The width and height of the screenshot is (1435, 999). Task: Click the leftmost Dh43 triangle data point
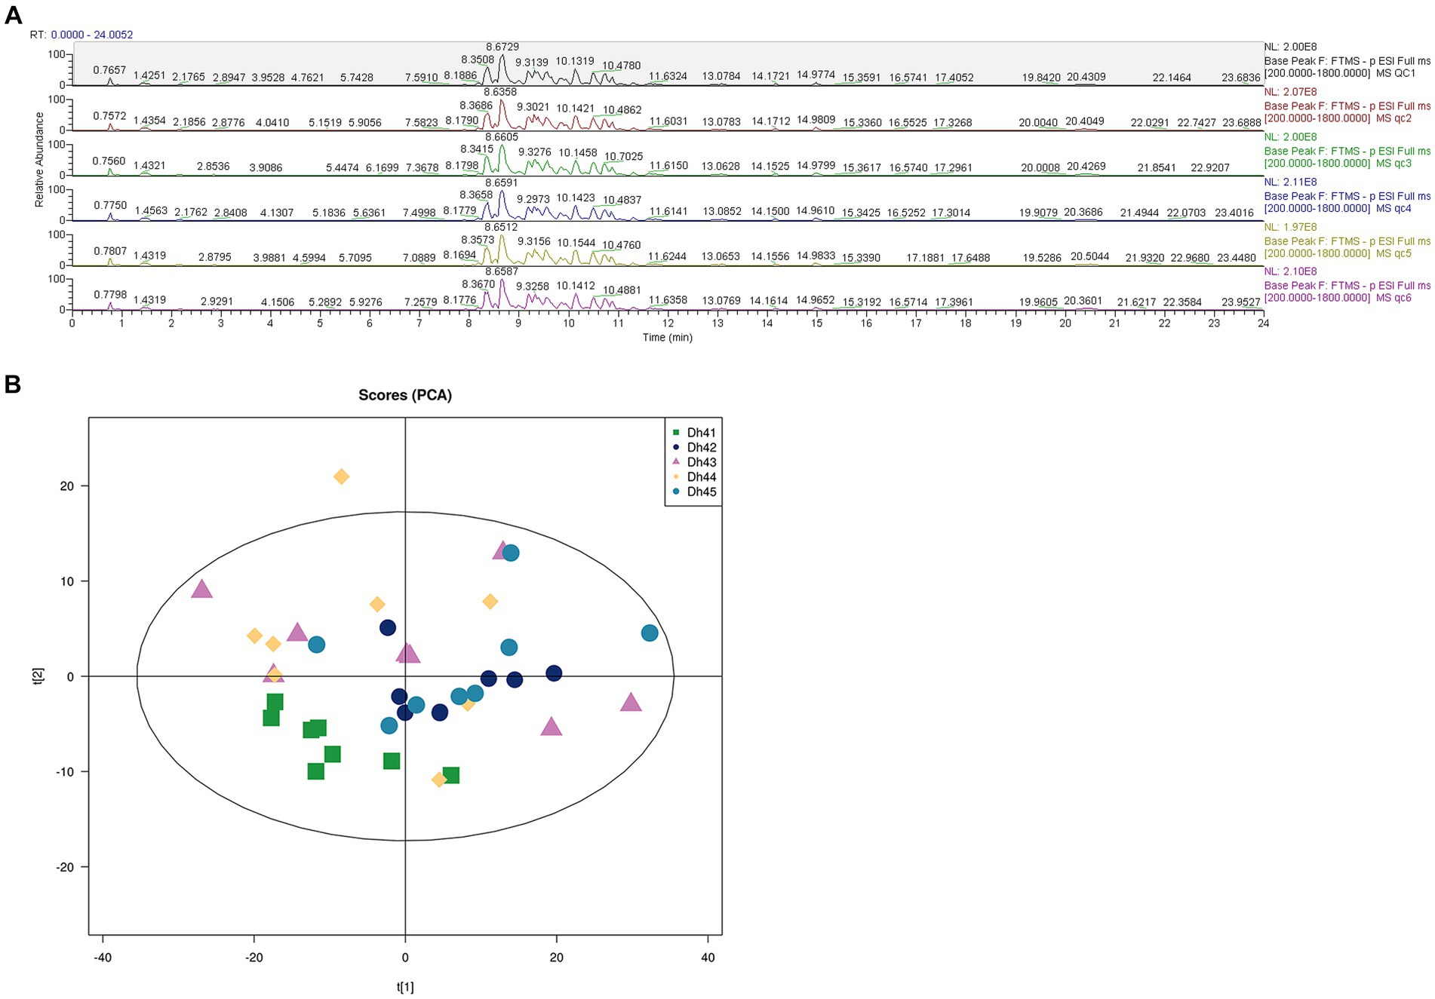click(201, 589)
